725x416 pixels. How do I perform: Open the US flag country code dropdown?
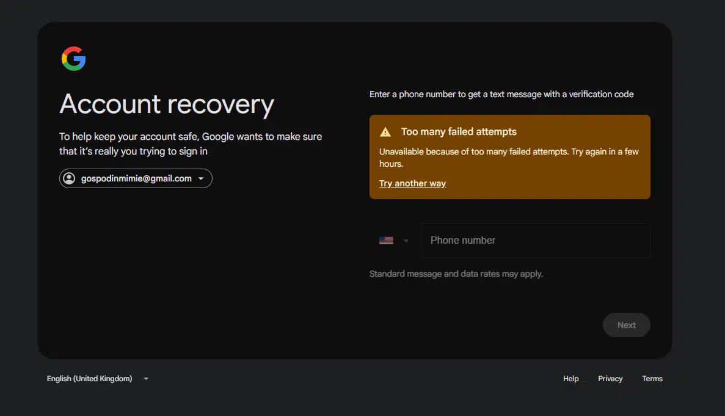click(x=394, y=240)
